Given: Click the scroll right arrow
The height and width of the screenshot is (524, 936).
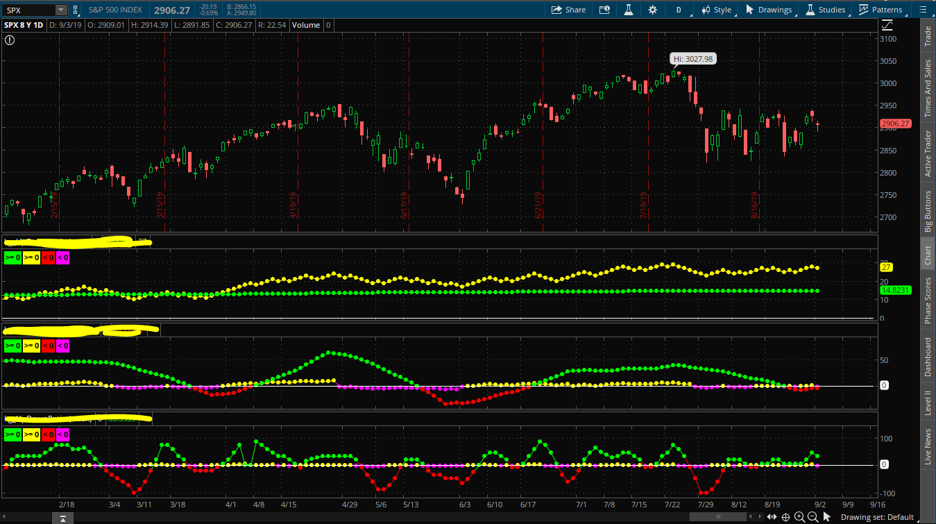Looking at the screenshot, I should (x=758, y=517).
